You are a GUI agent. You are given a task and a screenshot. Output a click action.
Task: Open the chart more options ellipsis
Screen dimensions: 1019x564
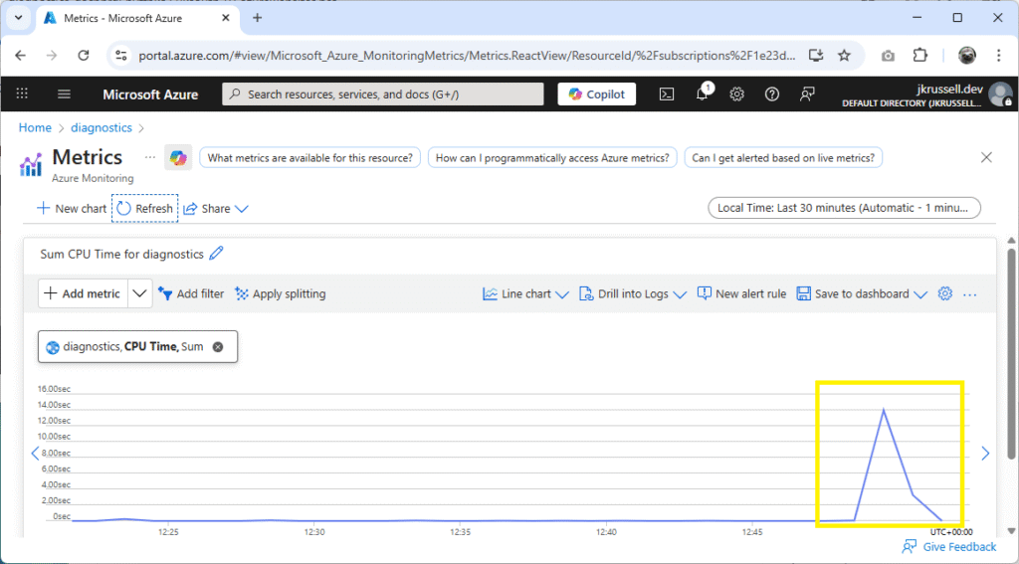pos(970,294)
